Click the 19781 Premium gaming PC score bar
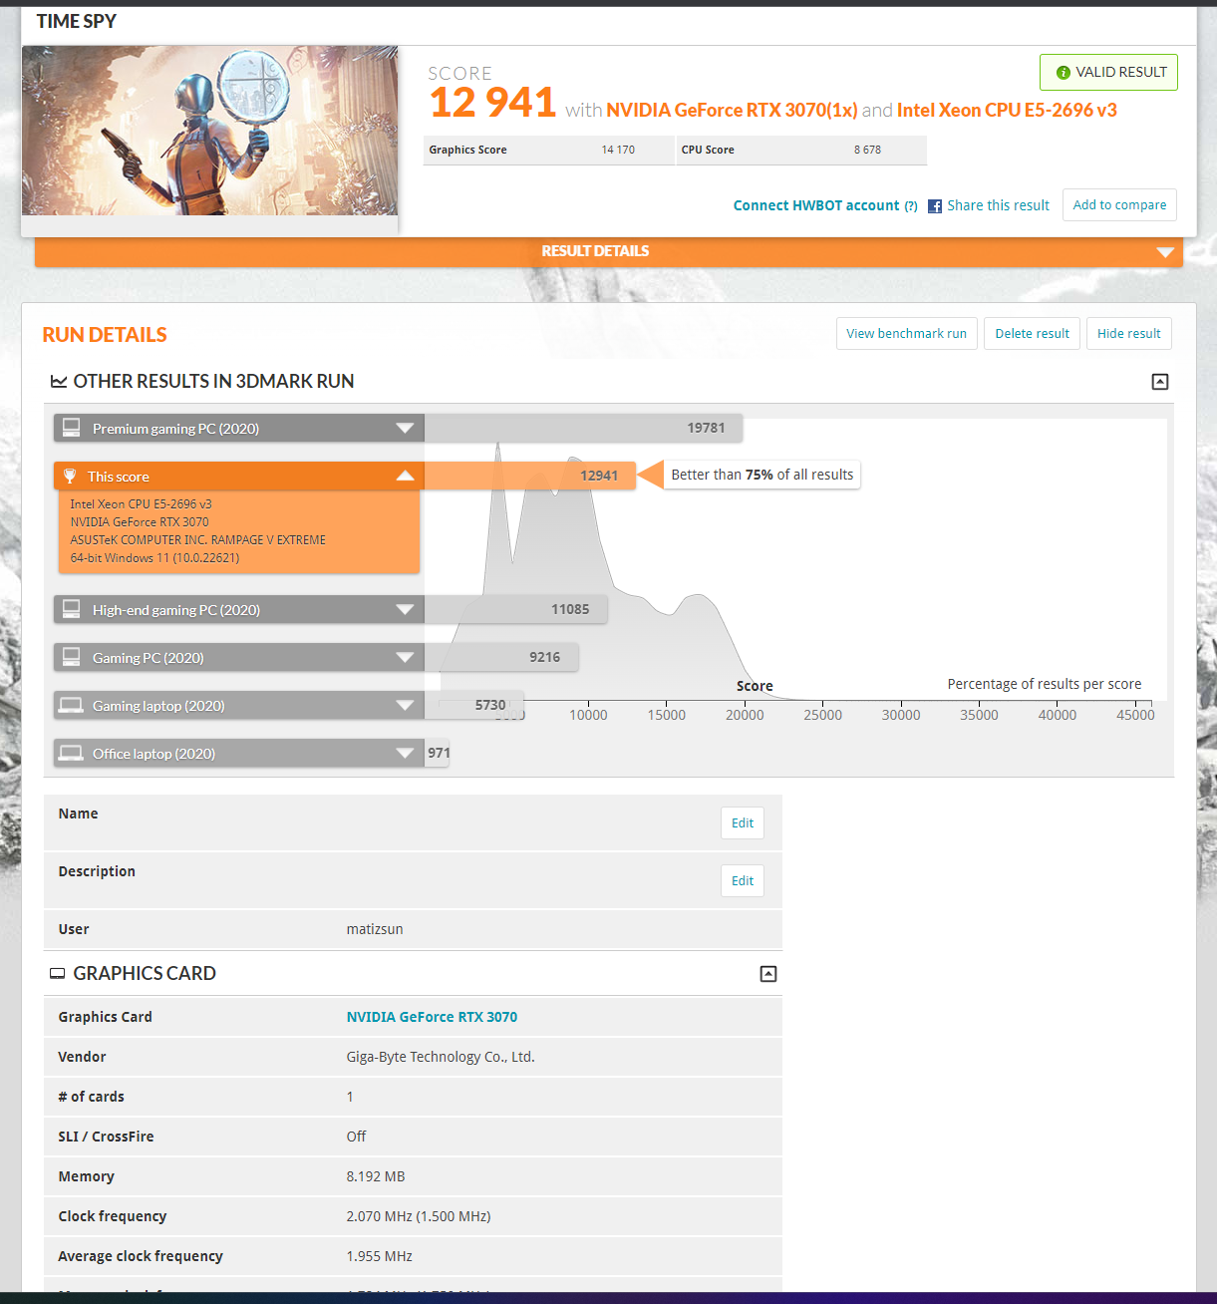Screen dimensions: 1217x1304 tap(583, 429)
